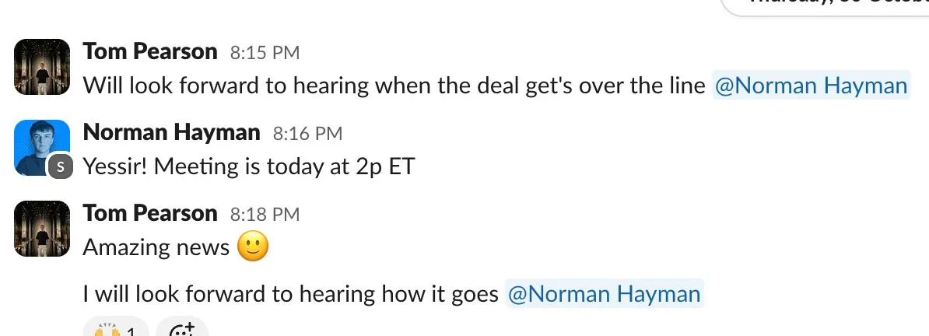Click the "Yessir! Meeting is today" message

[x=248, y=166]
